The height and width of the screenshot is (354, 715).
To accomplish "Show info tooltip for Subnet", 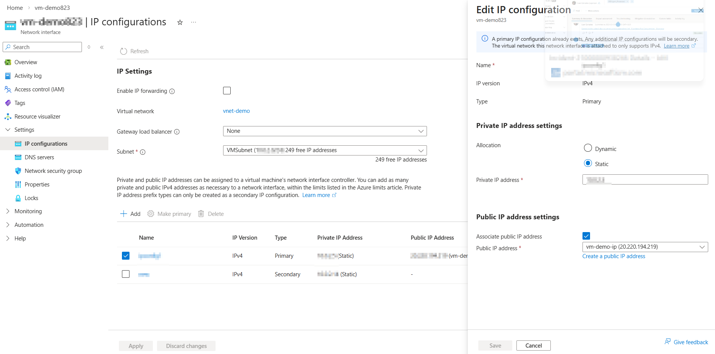I will [143, 152].
